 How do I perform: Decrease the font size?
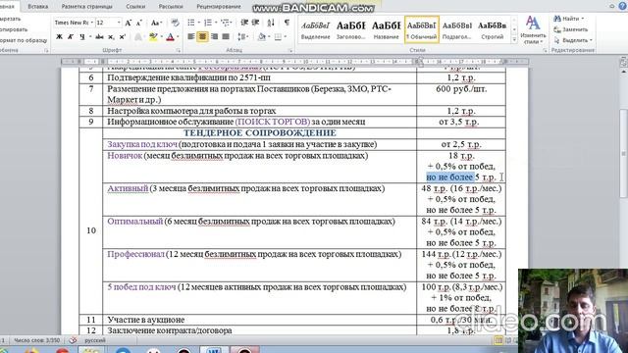tap(139, 23)
